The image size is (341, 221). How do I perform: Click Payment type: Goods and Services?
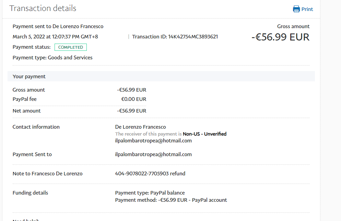52,58
